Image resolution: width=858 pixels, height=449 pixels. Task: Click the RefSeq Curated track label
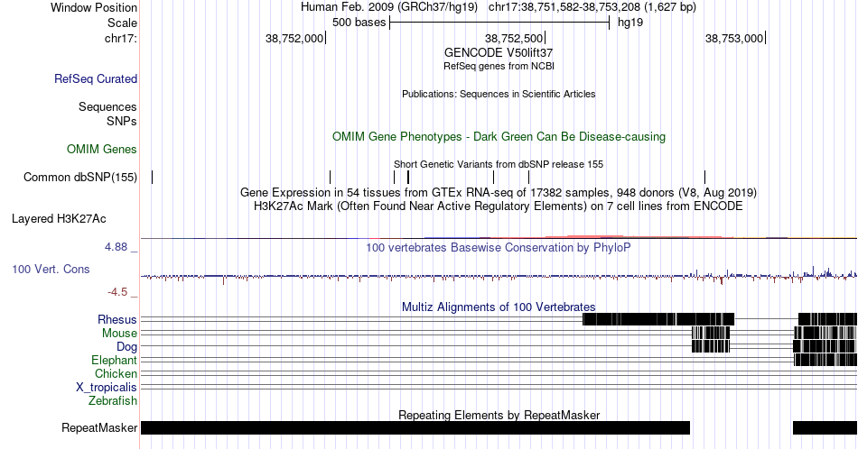(x=95, y=78)
